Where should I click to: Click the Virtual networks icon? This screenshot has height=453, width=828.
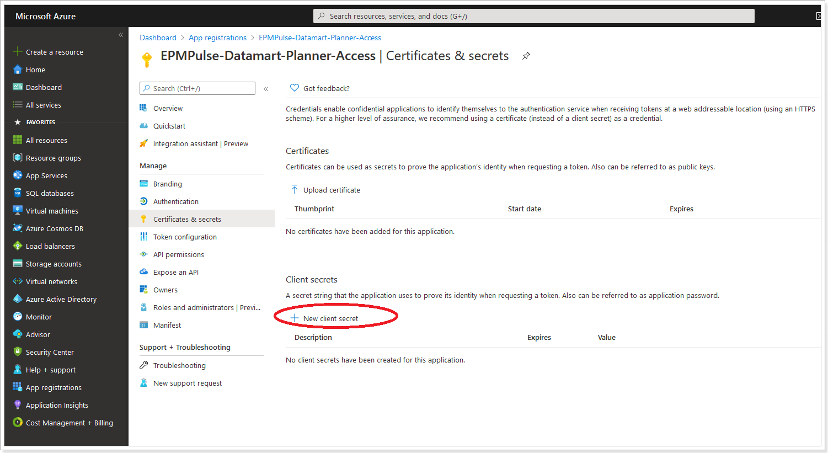pos(17,281)
